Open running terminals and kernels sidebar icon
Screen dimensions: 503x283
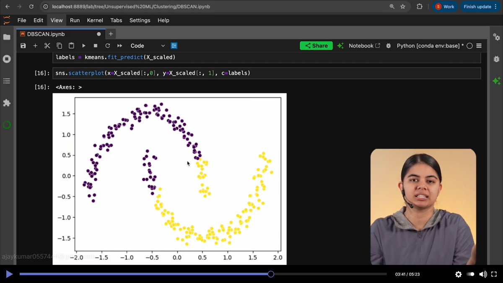click(x=7, y=59)
